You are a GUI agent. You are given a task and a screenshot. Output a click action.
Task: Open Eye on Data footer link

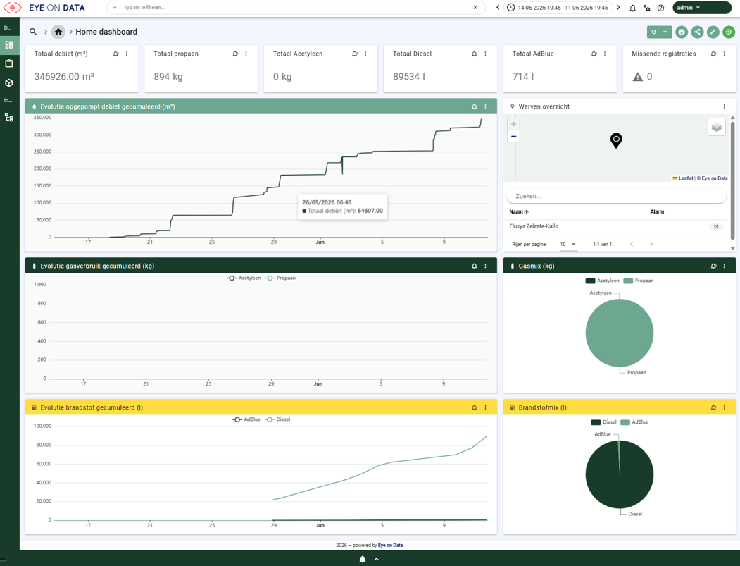390,546
